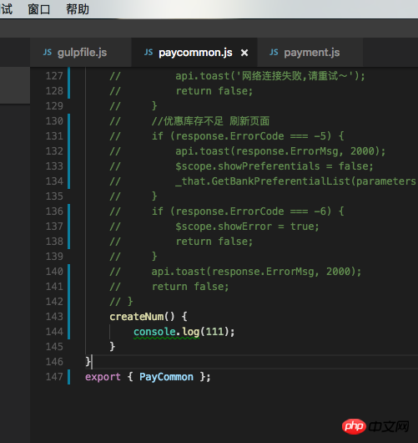Click the PayCommon export identifier

166,377
